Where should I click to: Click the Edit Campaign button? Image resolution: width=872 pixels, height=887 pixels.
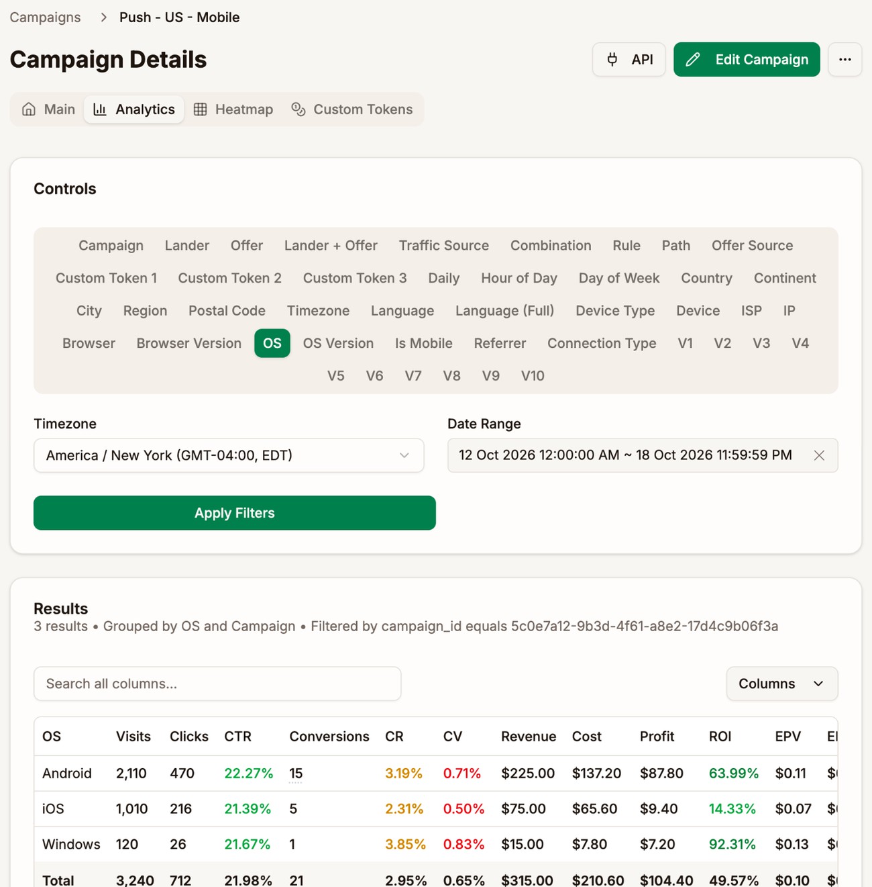(x=747, y=59)
